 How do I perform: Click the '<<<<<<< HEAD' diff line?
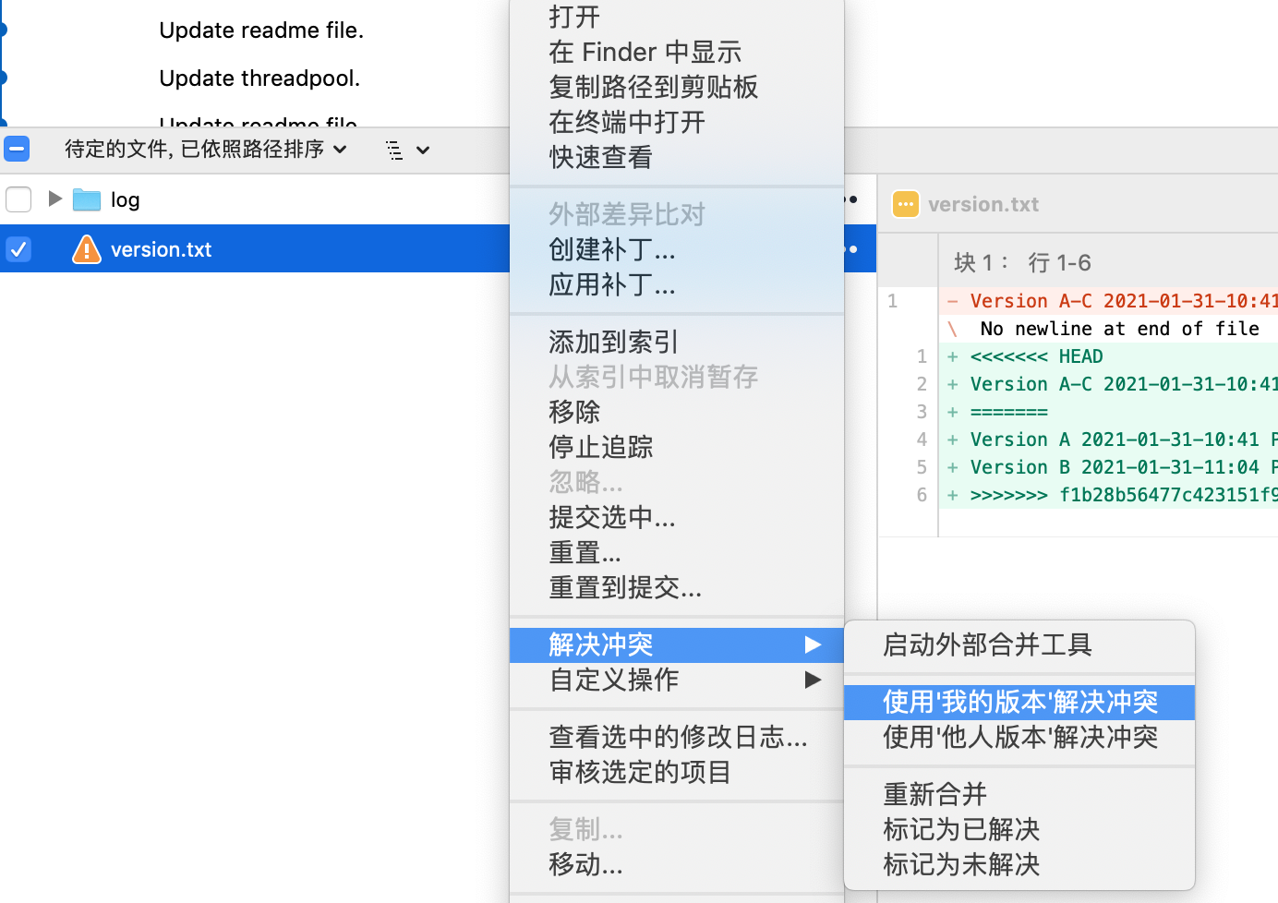tap(1108, 356)
